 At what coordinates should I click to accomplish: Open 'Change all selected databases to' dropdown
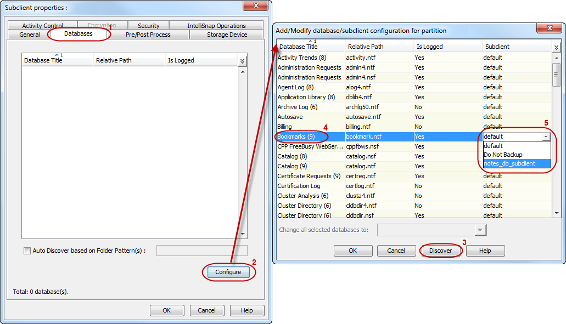click(x=480, y=230)
